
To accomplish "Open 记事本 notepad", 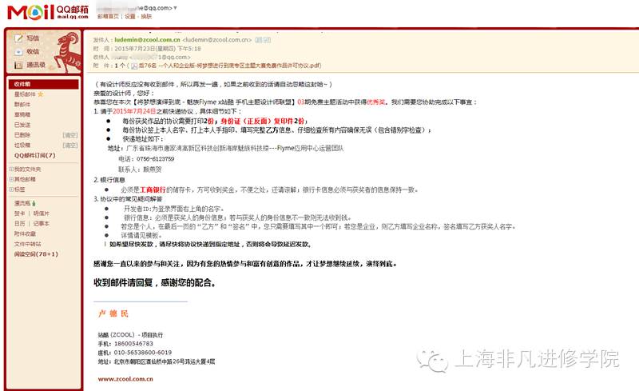I will coord(42,224).
